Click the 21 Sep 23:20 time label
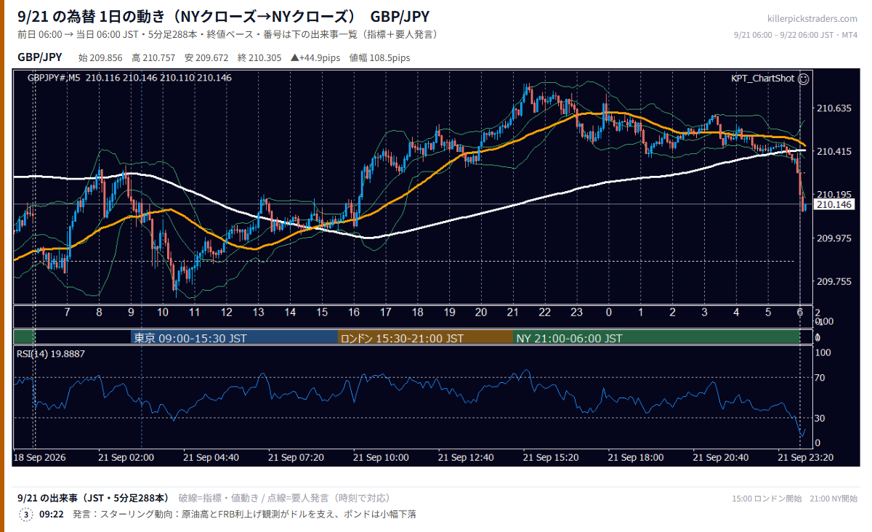 coord(805,458)
